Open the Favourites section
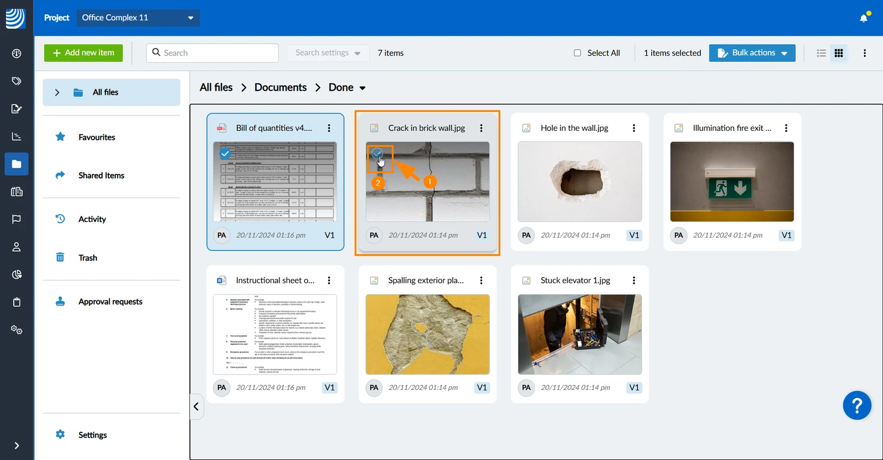 [97, 138]
